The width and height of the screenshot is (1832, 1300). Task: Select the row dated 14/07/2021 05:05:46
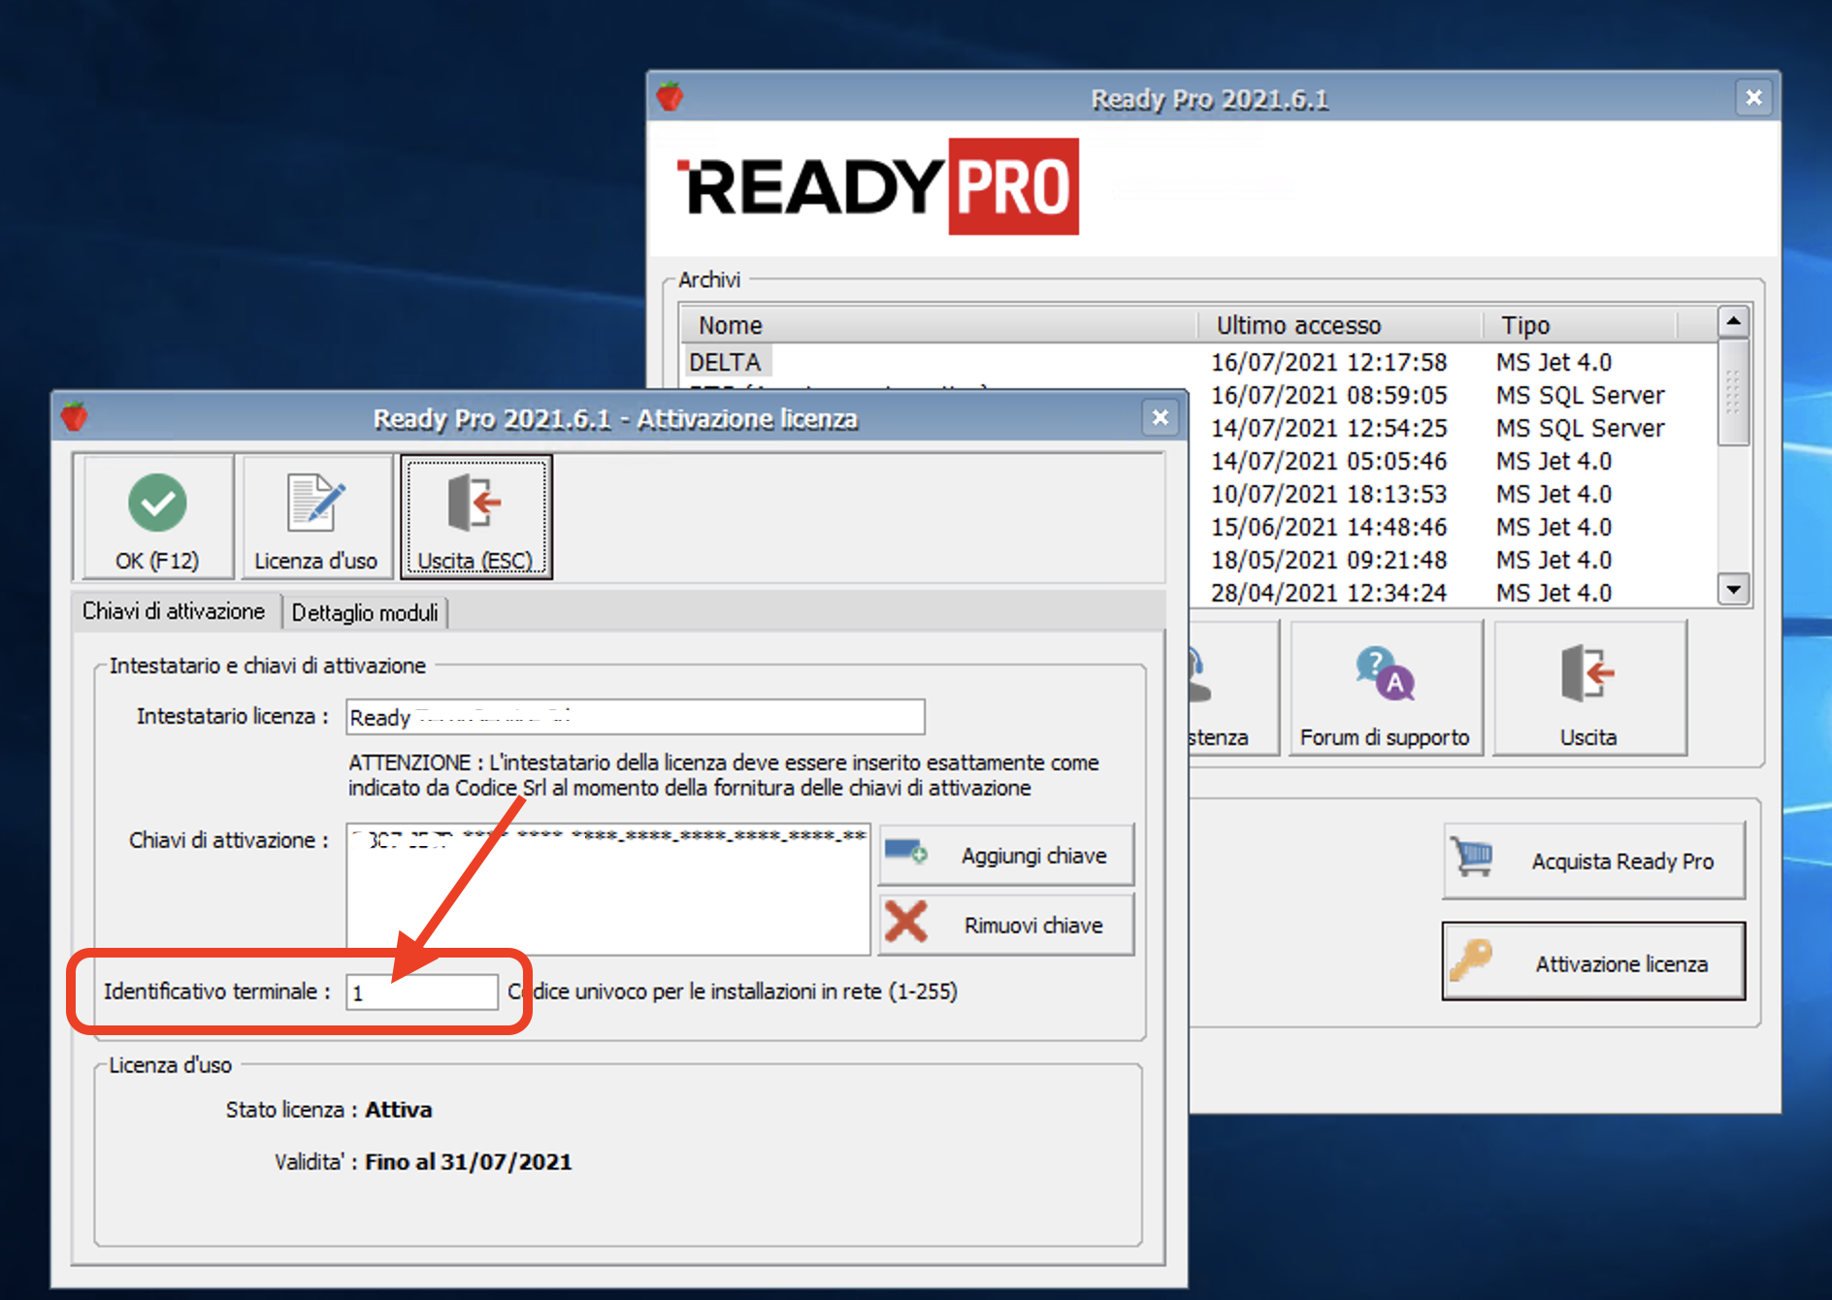pyautogui.click(x=1454, y=461)
